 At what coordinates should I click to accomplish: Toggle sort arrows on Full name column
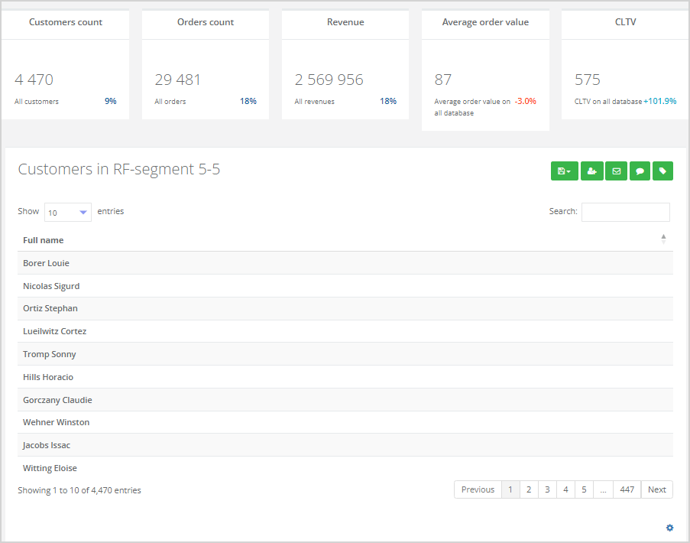[x=663, y=239]
